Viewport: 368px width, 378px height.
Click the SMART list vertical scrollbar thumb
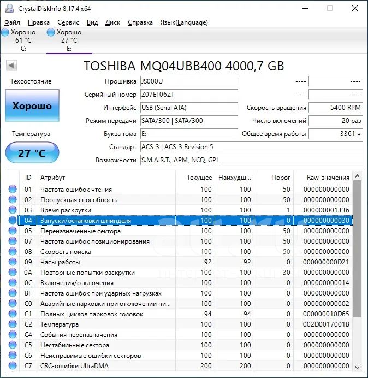tap(358, 249)
